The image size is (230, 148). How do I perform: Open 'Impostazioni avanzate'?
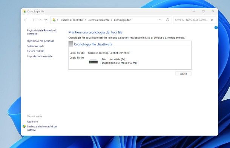point(40,56)
